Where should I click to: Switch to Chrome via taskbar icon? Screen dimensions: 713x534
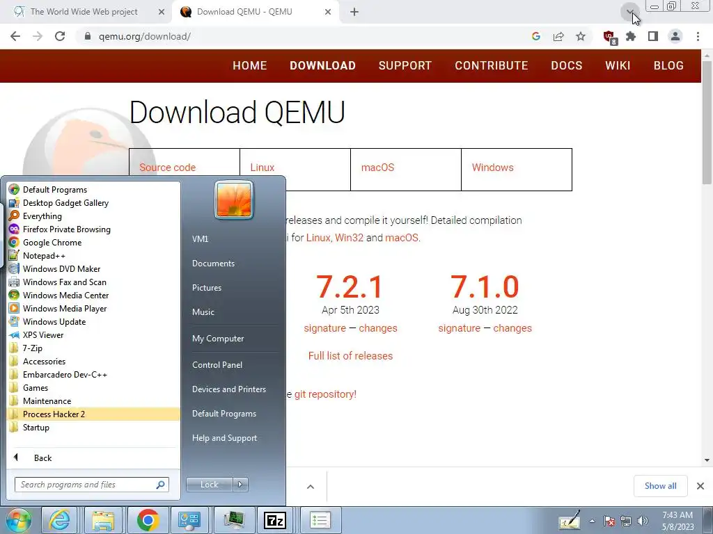(x=148, y=520)
